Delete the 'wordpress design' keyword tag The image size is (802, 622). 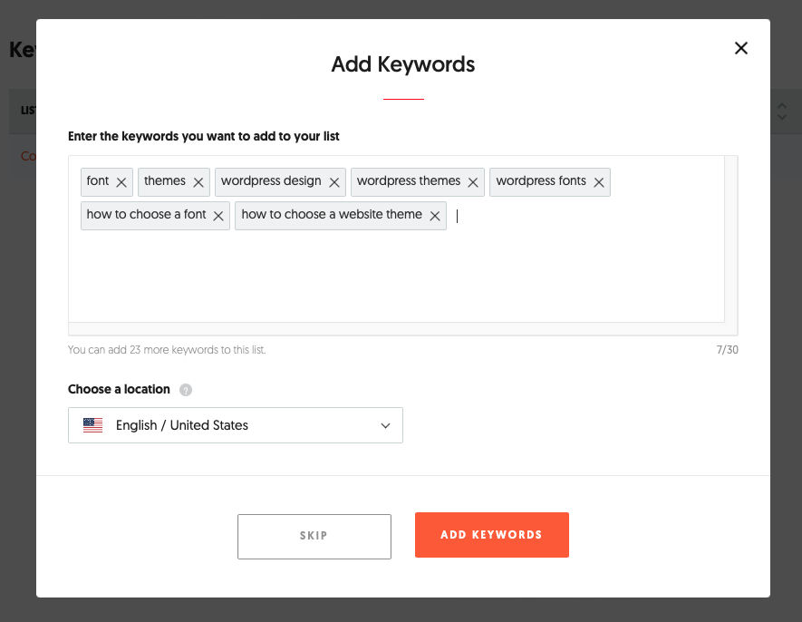(x=334, y=182)
